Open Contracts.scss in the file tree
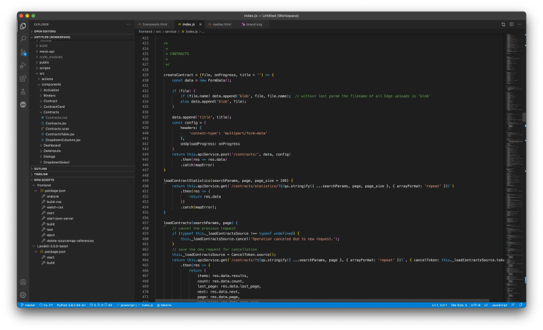 click(x=57, y=129)
